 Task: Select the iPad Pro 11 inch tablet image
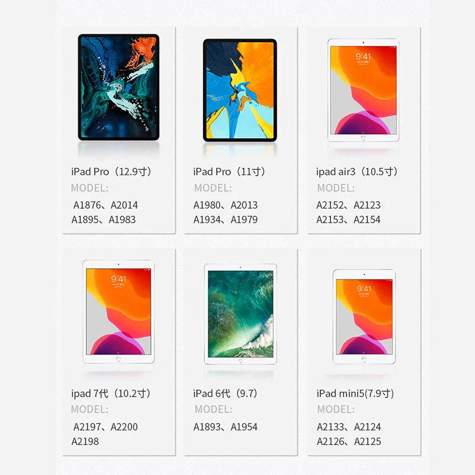click(x=240, y=90)
